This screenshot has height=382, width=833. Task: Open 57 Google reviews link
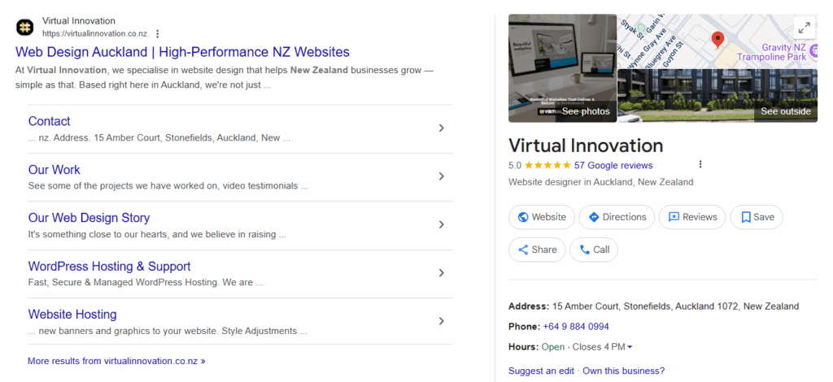pos(613,165)
